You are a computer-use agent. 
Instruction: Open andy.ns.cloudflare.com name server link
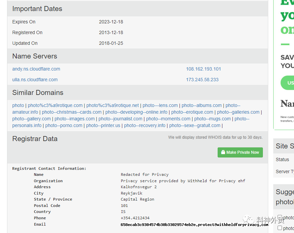[36, 69]
